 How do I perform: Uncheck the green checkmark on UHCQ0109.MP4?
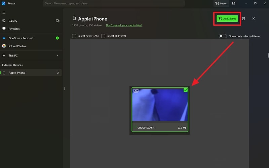186,90
